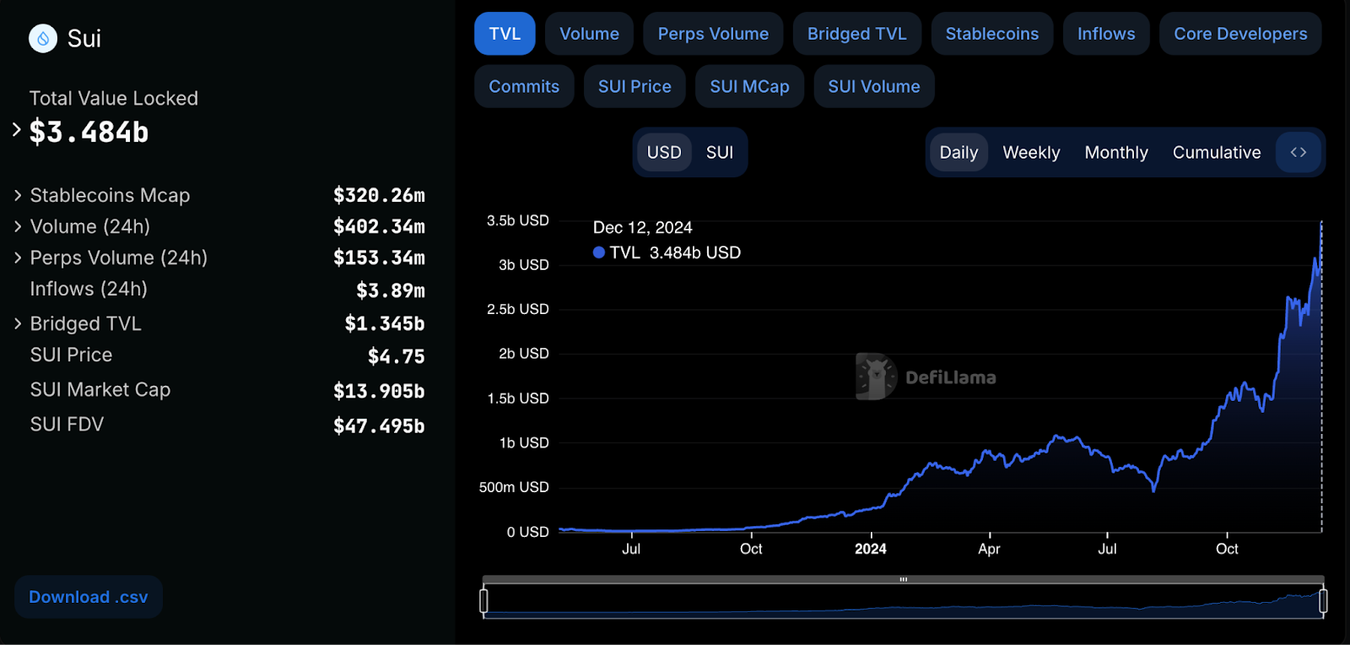The image size is (1350, 645).
Task: Click the $402.34m volume value
Action: click(379, 226)
